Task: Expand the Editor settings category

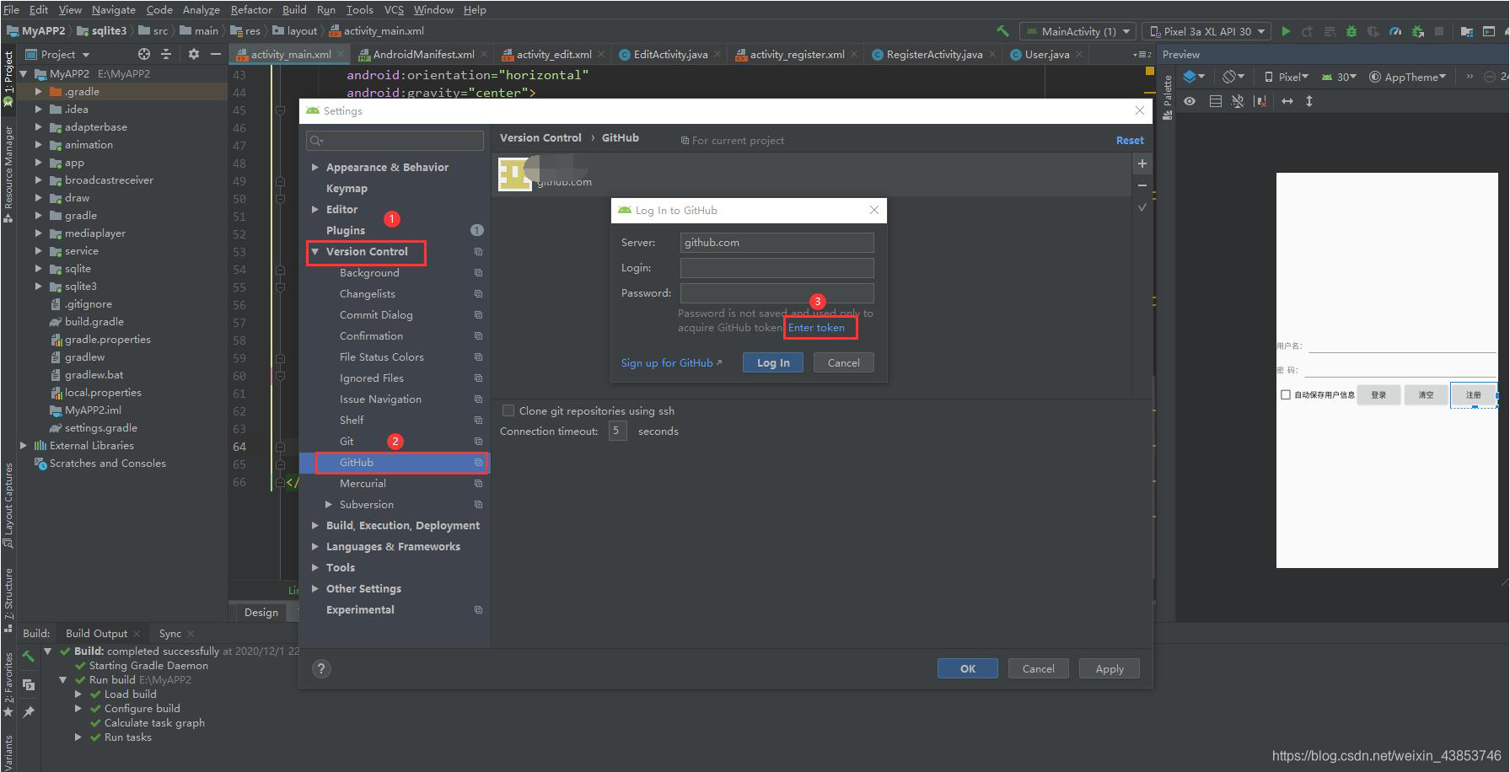Action: (315, 209)
